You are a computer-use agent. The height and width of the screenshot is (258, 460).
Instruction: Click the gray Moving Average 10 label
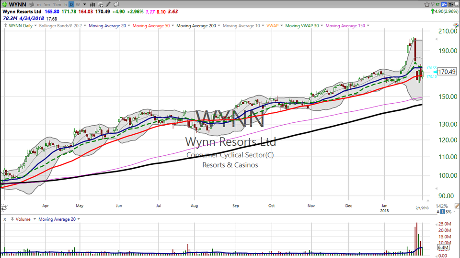click(241, 26)
